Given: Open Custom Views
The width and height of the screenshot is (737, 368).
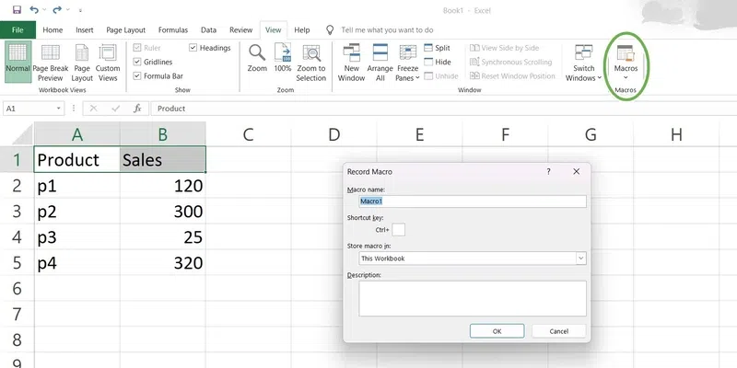Looking at the screenshot, I should (x=108, y=61).
